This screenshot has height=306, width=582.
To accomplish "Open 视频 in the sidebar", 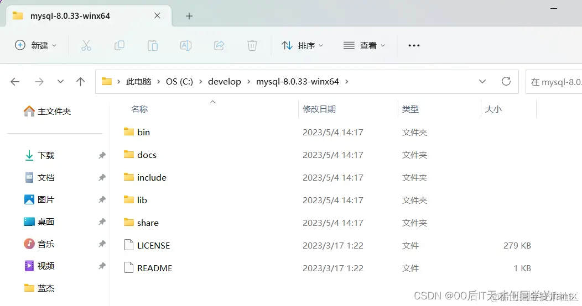I will tap(39, 266).
